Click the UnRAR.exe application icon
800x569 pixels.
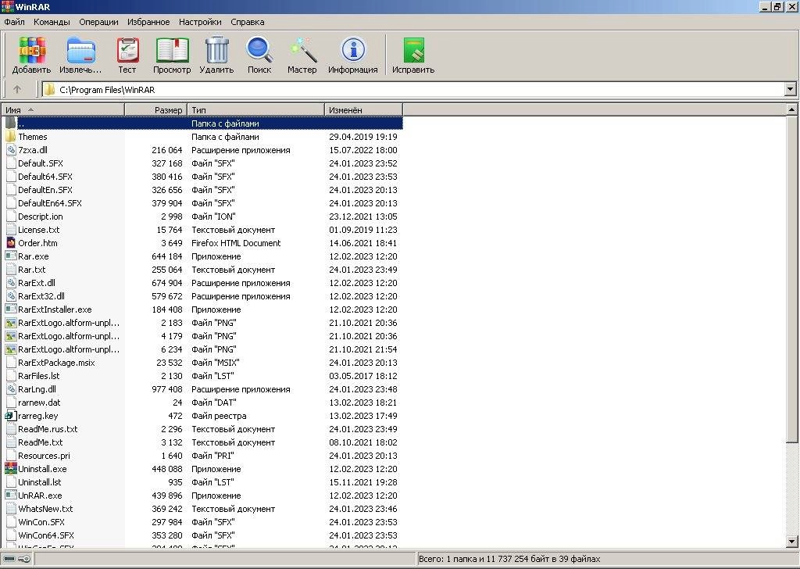(x=11, y=495)
